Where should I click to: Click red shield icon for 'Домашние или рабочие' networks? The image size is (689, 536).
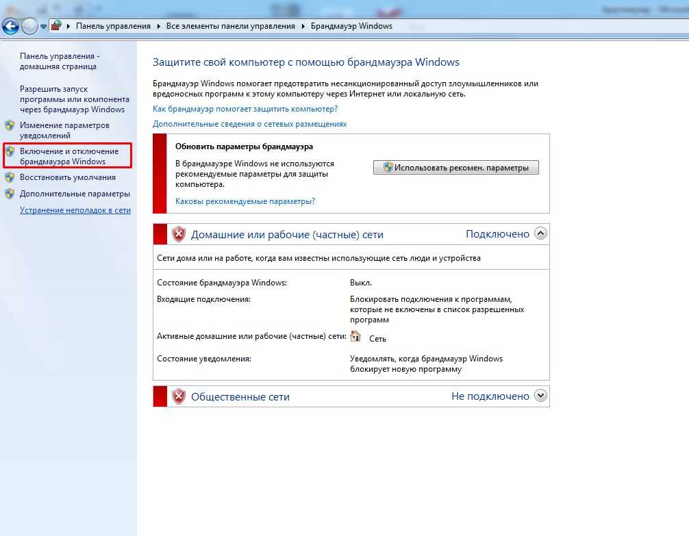[179, 234]
